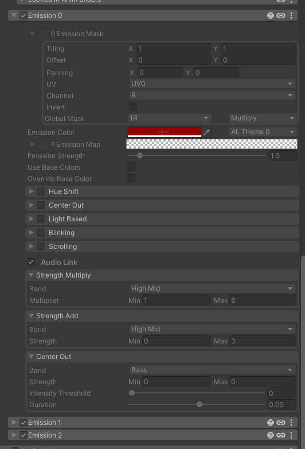Image resolution: width=305 pixels, height=449 pixels.
Task: Toggle the Emission 1 checkbox
Action: pos(23,423)
